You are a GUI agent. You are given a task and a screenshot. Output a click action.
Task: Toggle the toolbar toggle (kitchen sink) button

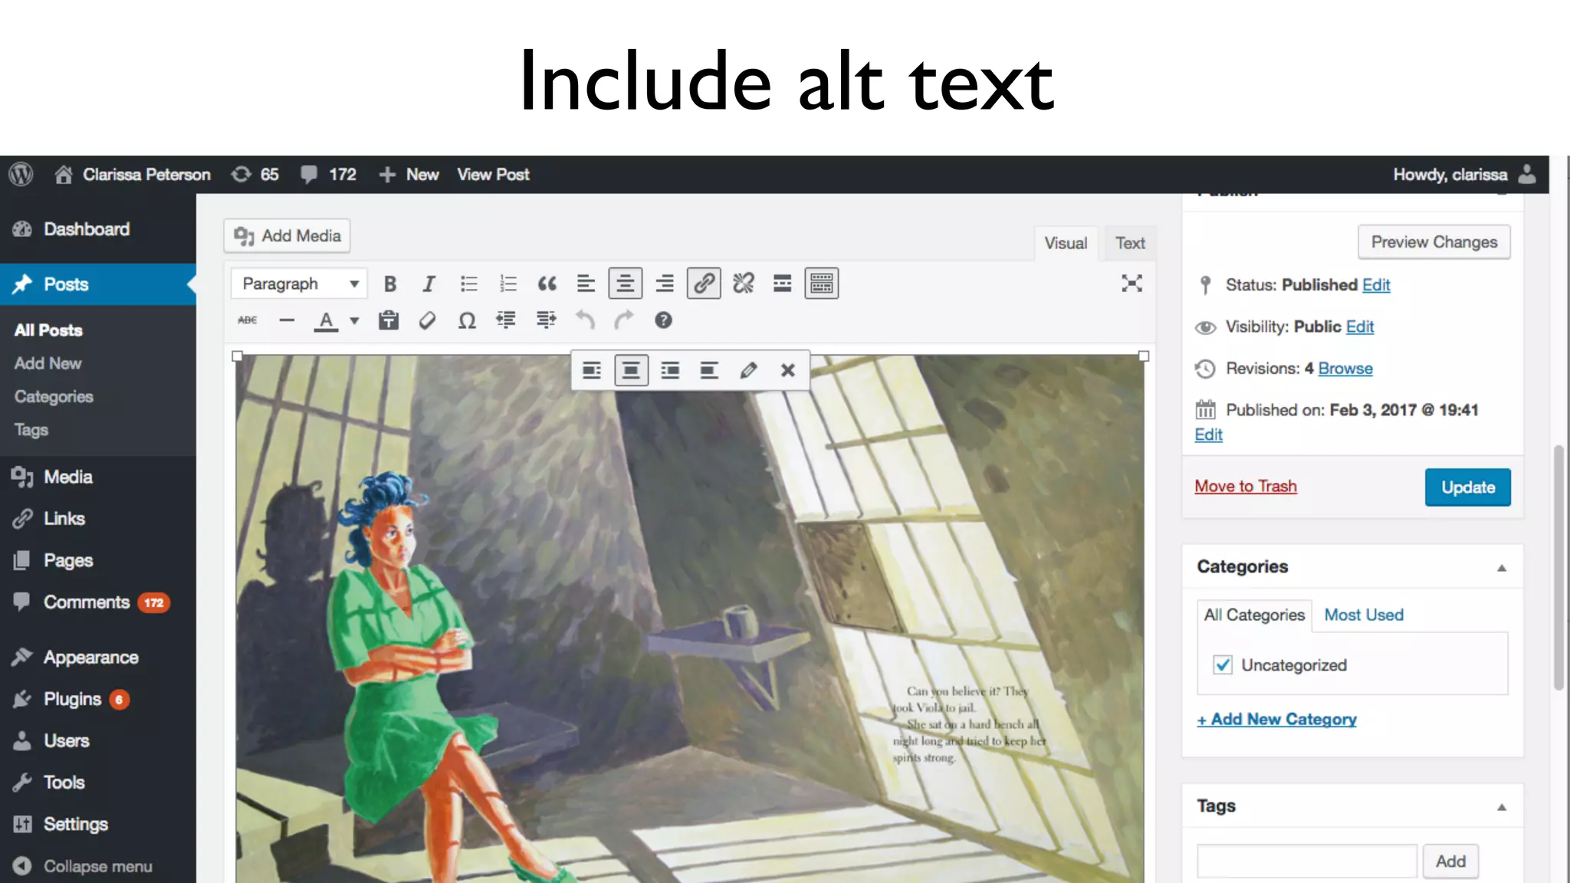(821, 284)
